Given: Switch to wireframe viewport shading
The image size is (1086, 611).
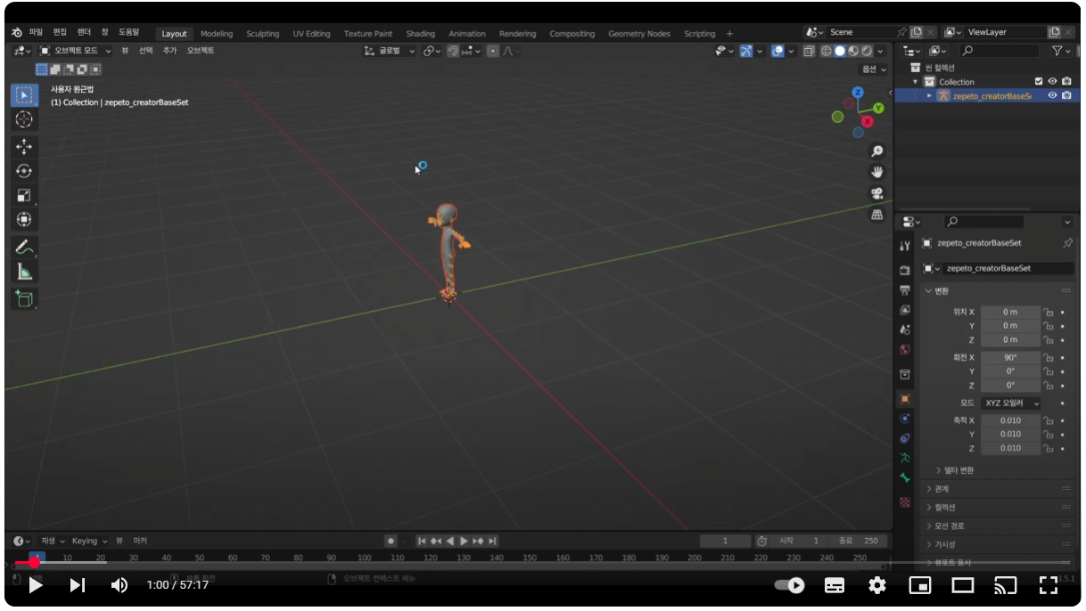Looking at the screenshot, I should [x=827, y=51].
